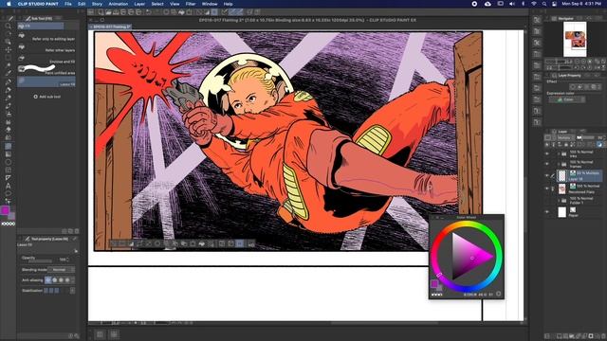Select the Move layer tool
The height and width of the screenshot is (341, 607).
tap(8, 50)
